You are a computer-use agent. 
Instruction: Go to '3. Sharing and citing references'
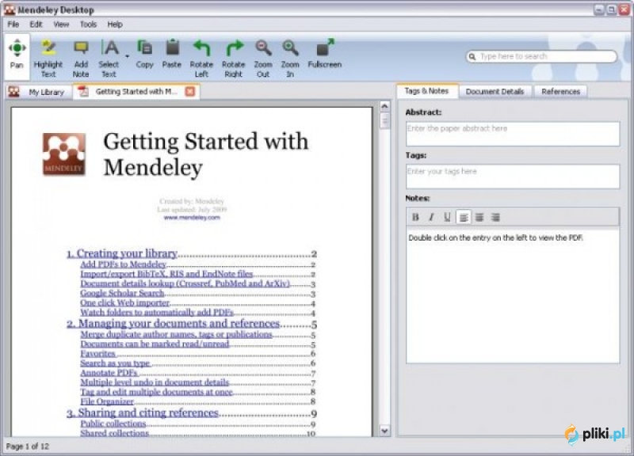pyautogui.click(x=143, y=413)
